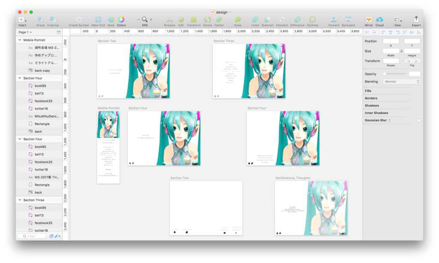
Task: Collapse the second Section Four group
Action: [x=20, y=139]
